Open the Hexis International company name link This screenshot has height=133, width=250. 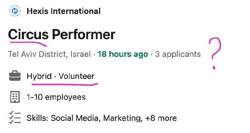point(64,11)
